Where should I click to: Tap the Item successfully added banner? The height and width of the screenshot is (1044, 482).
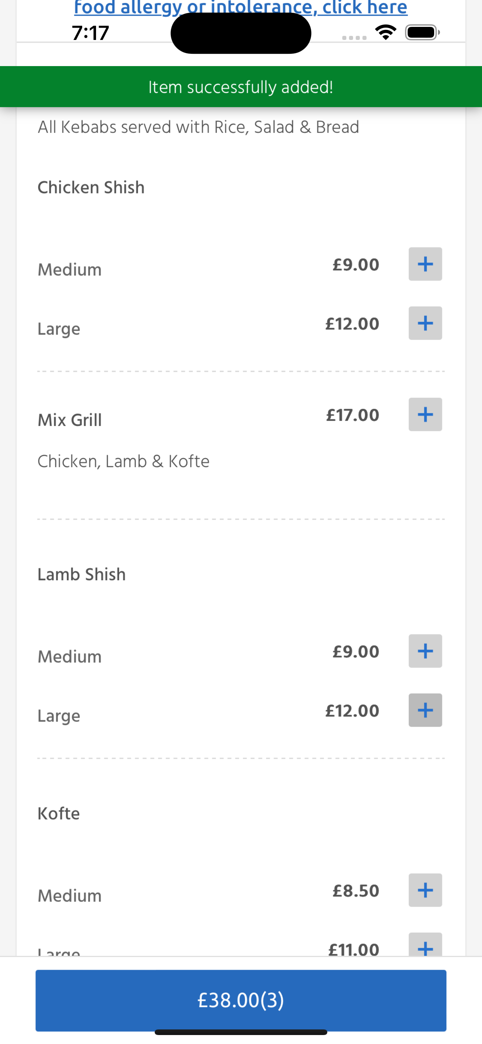pos(241,87)
